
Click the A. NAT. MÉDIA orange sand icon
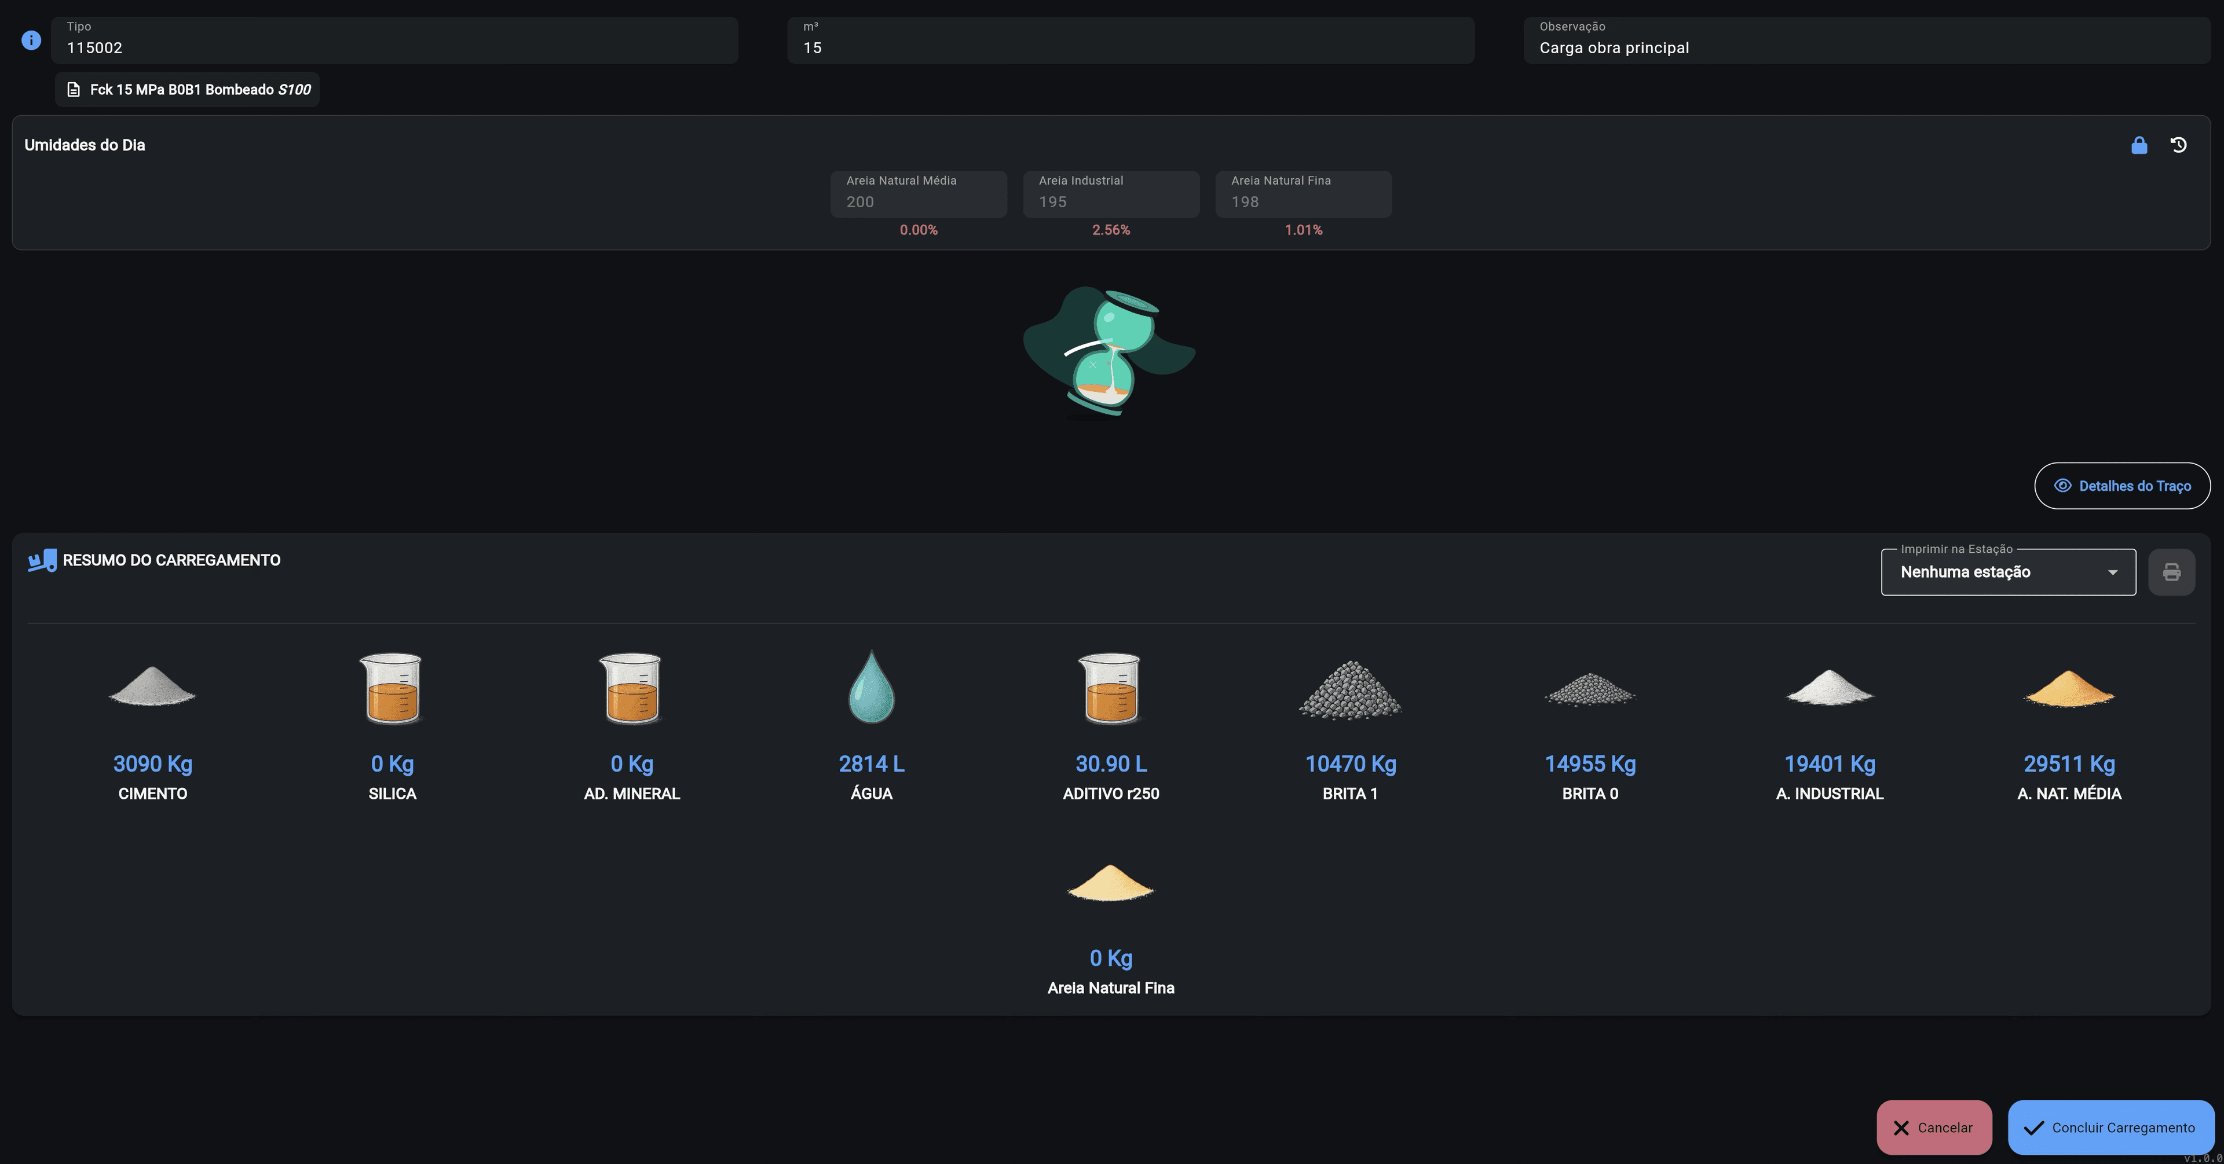pyautogui.click(x=2069, y=689)
